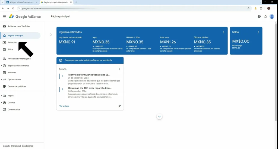Open the hamburger main menu
Image resolution: width=278 pixels, height=149 pixels.
click(4, 17)
